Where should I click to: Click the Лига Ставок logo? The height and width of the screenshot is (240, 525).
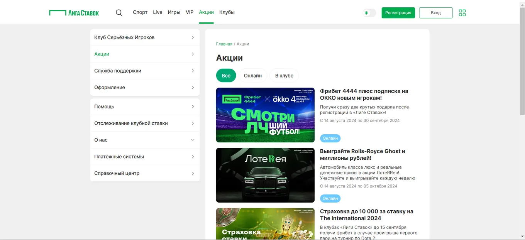point(74,13)
